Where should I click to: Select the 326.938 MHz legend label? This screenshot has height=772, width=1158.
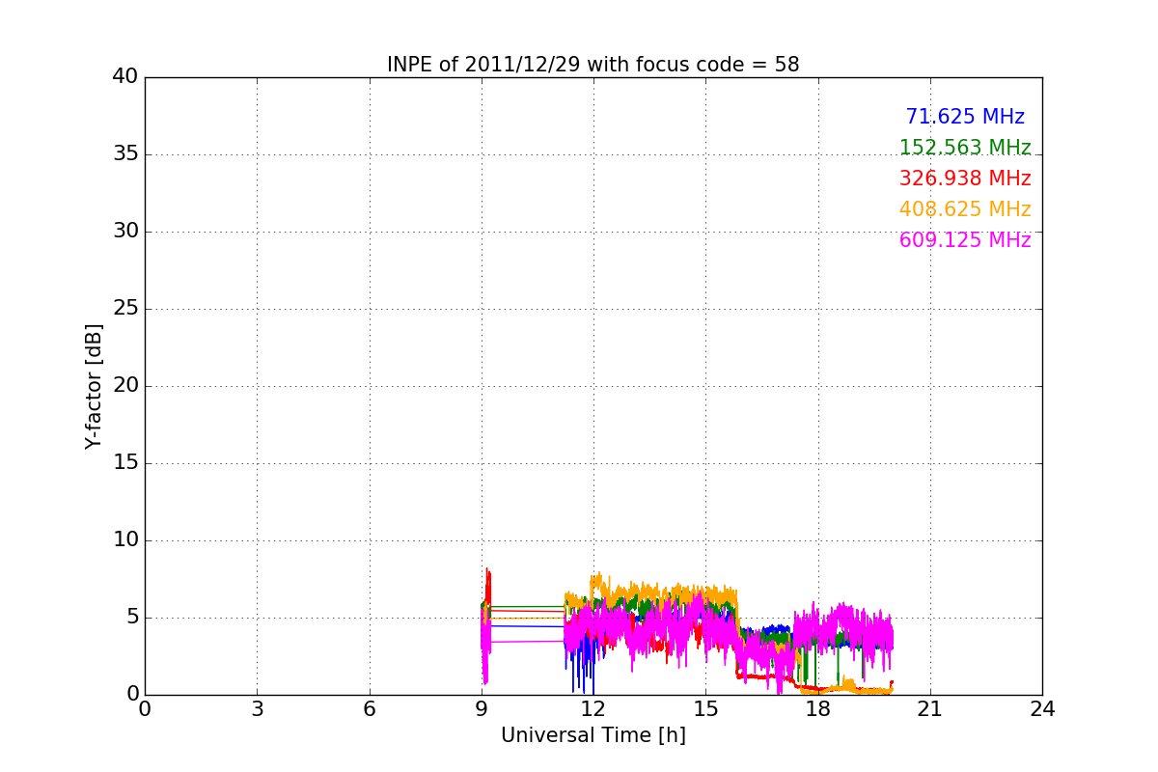(965, 179)
